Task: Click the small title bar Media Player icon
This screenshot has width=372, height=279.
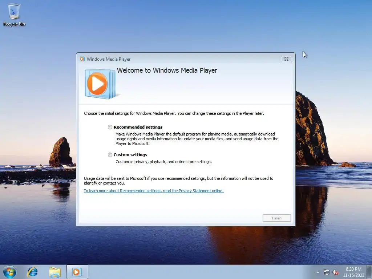Action: pos(82,59)
